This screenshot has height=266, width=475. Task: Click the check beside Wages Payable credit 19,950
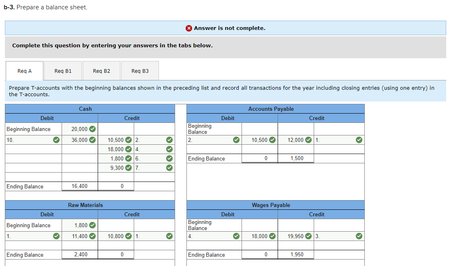[x=308, y=236]
